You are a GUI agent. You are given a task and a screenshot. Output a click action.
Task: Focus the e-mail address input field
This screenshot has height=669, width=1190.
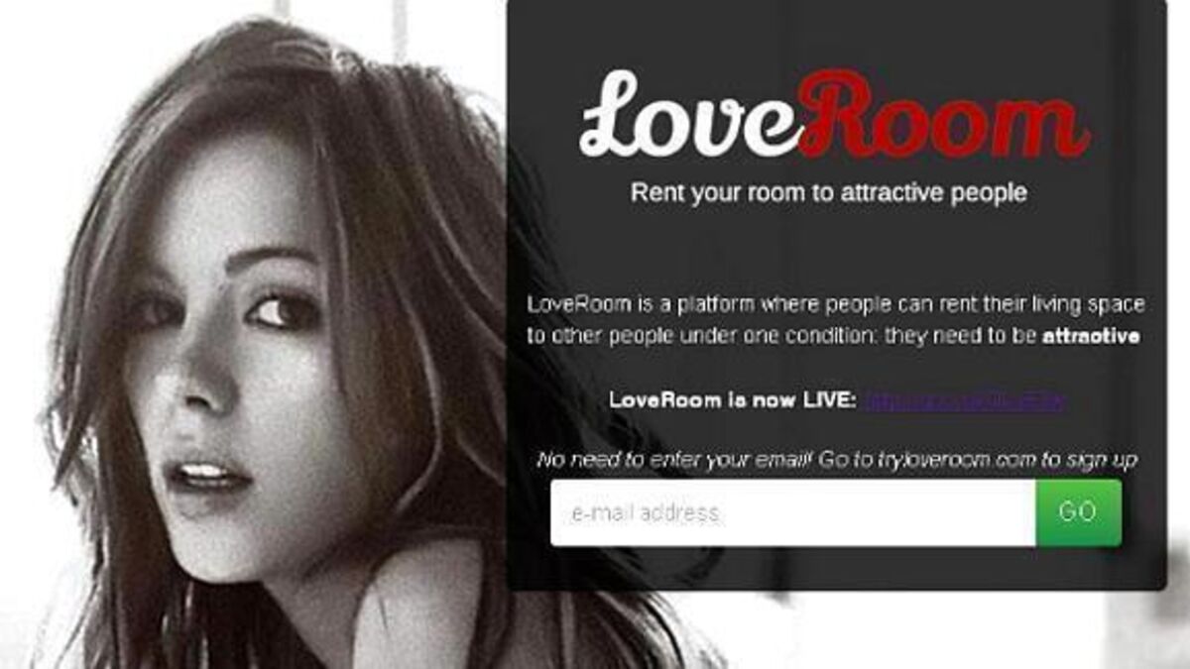pyautogui.click(x=792, y=512)
